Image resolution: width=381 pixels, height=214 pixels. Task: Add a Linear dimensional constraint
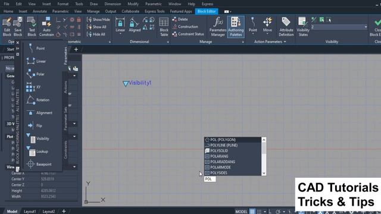(x=120, y=25)
